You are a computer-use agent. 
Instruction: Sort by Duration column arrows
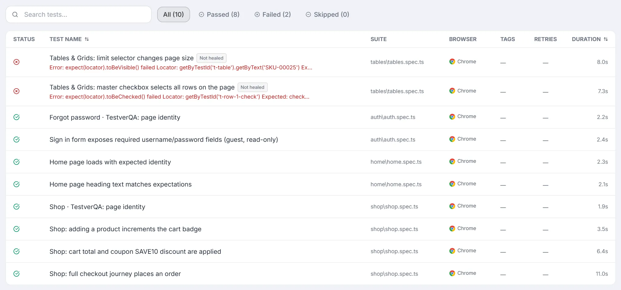pos(606,39)
